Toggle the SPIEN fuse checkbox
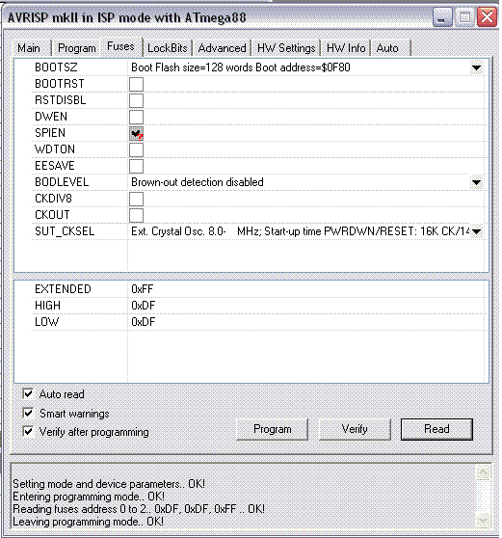502x538 pixels. tap(136, 133)
